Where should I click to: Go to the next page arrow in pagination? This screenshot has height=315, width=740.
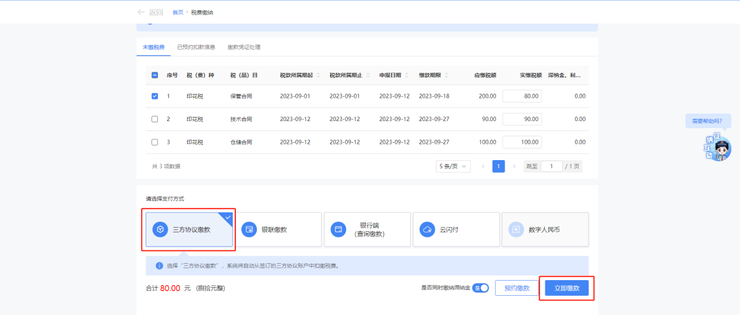pos(514,167)
